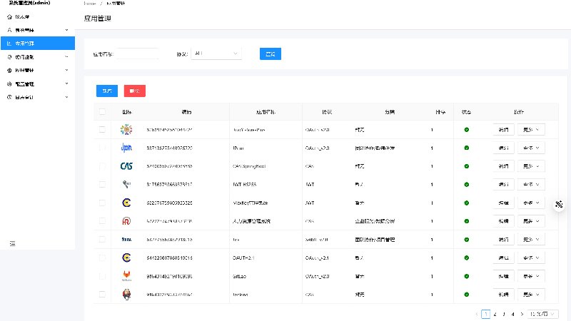Go to page 3 in pagination

pos(504,314)
